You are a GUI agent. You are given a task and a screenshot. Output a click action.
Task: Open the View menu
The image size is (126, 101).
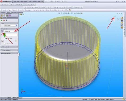(x=22, y=2)
